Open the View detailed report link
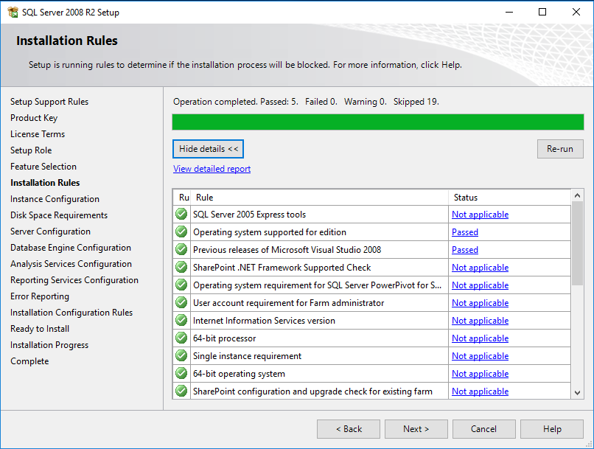 point(212,169)
